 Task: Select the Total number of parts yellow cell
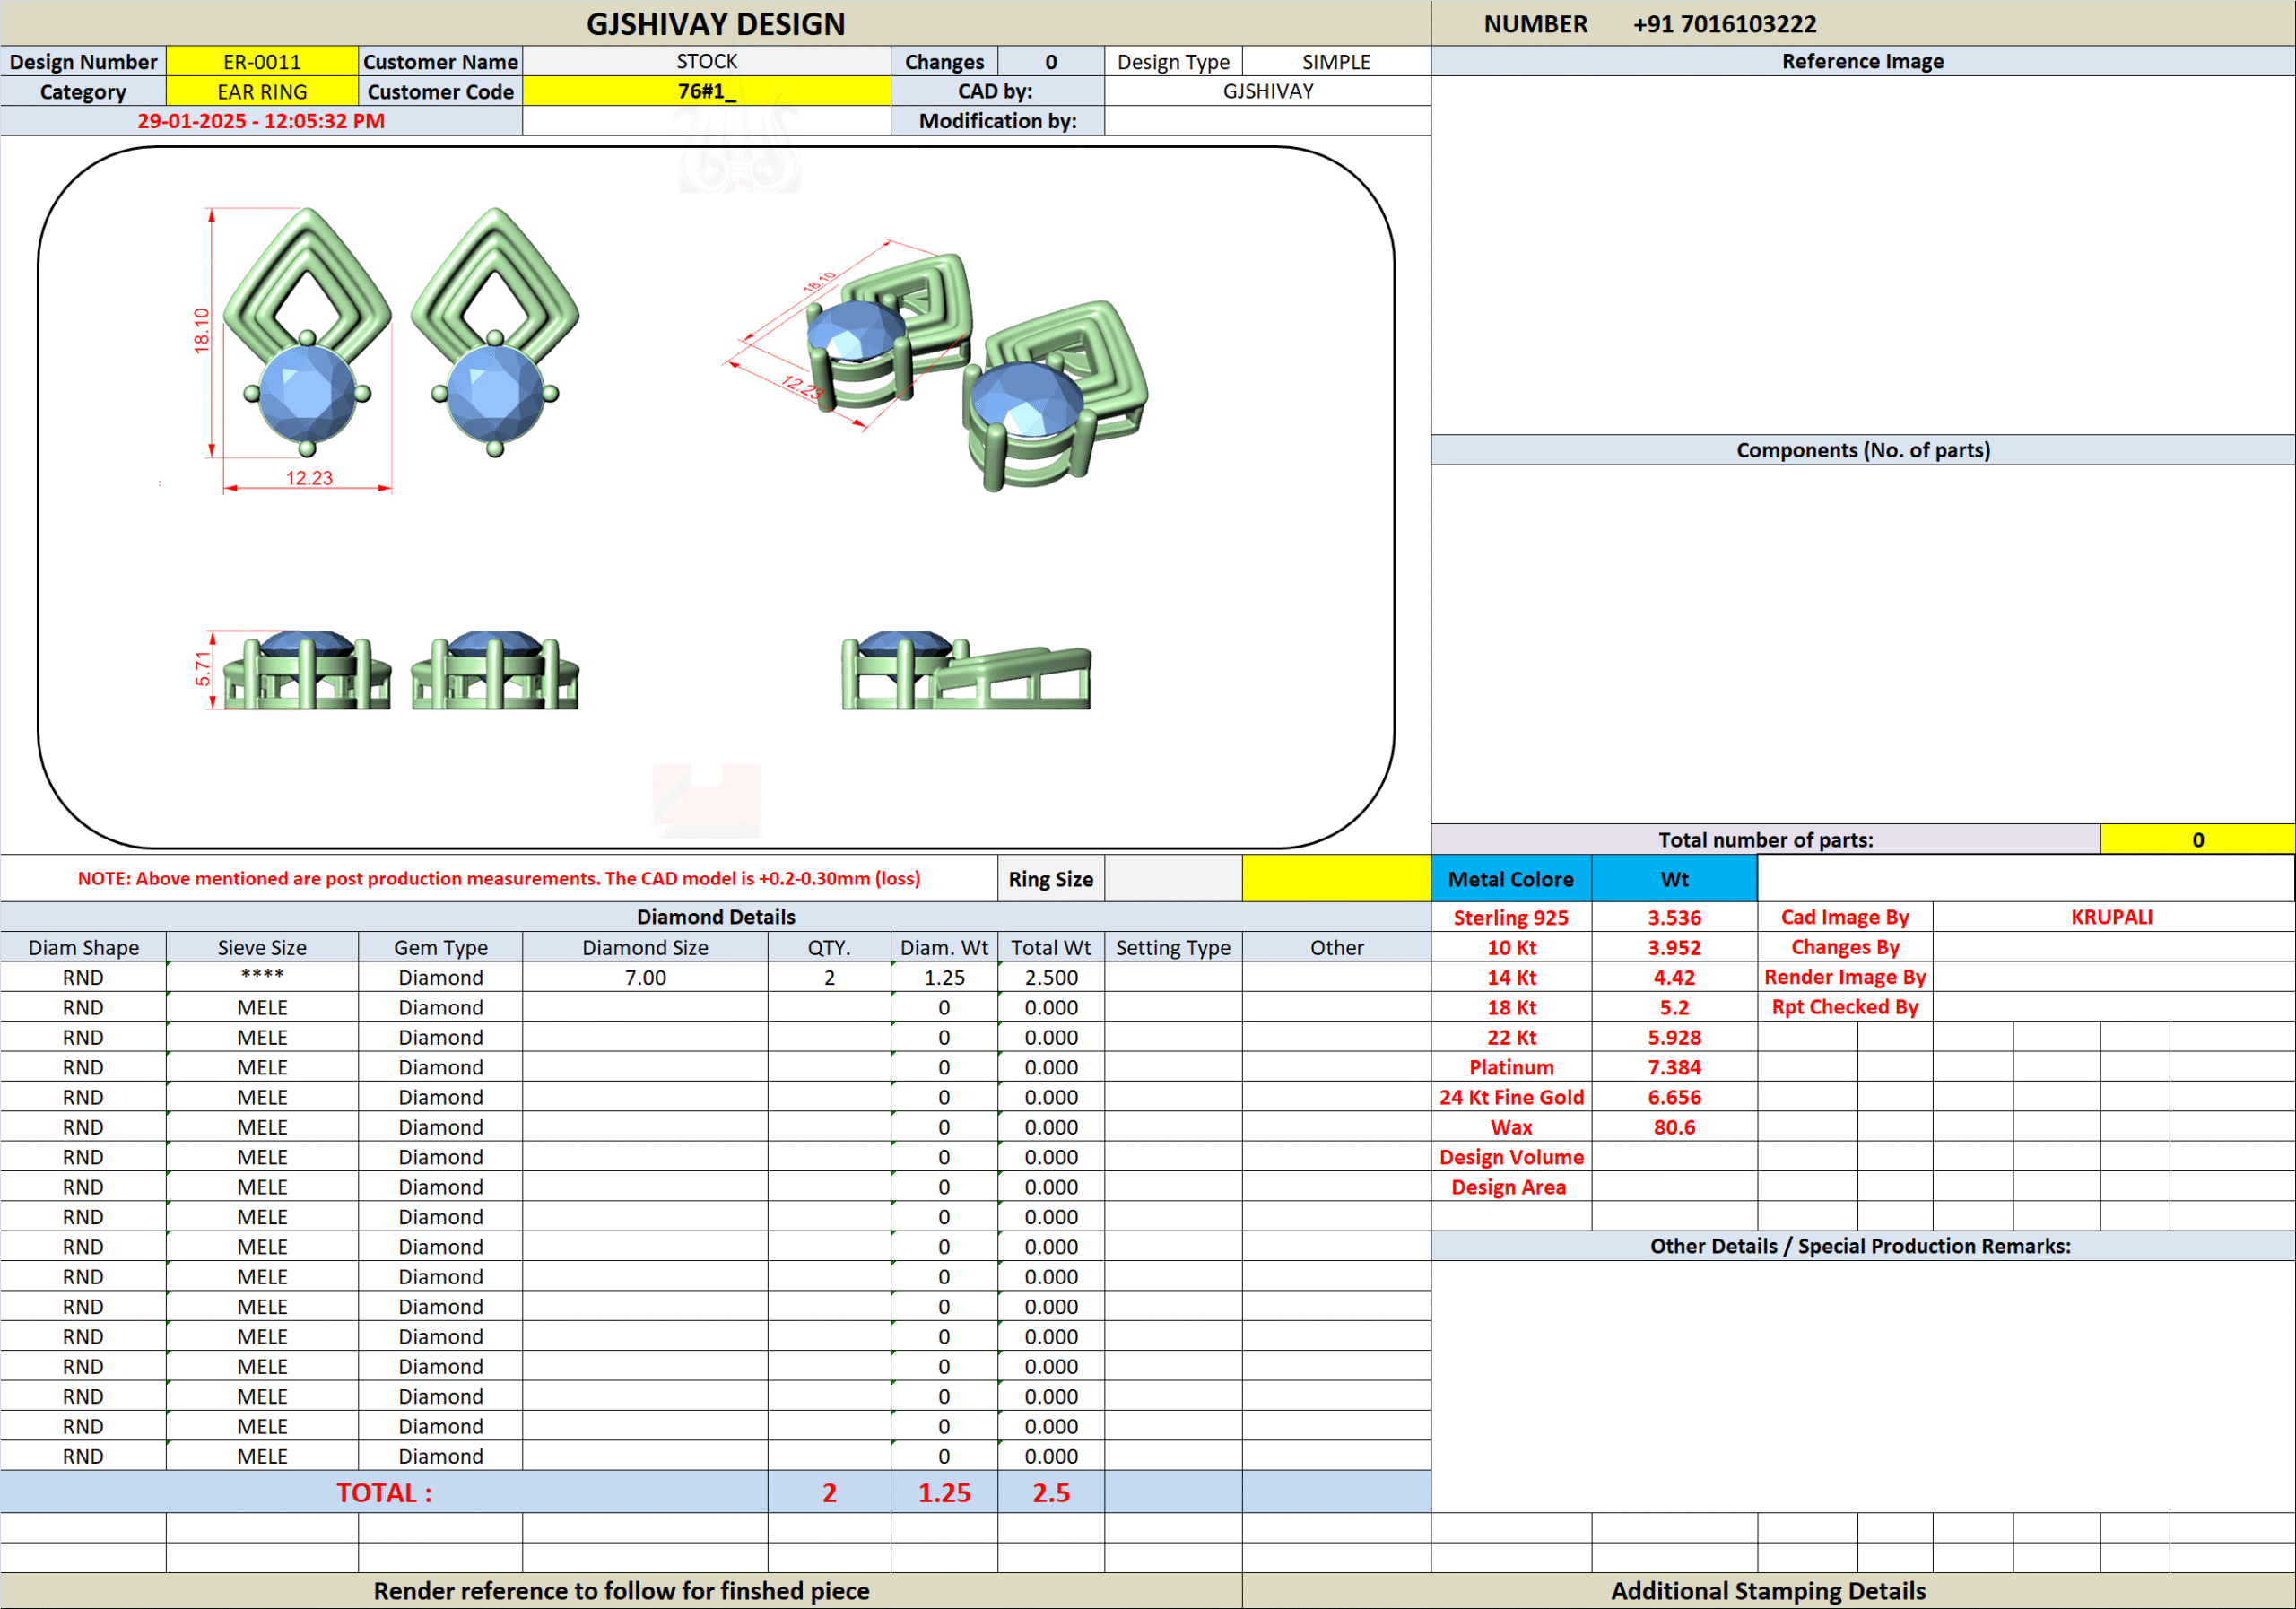tap(2197, 840)
